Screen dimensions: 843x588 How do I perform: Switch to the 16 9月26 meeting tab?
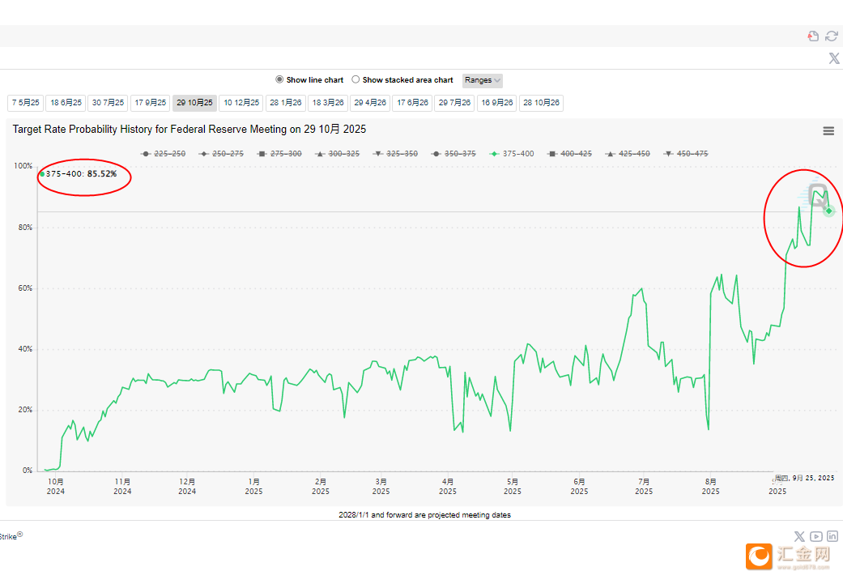pyautogui.click(x=496, y=103)
